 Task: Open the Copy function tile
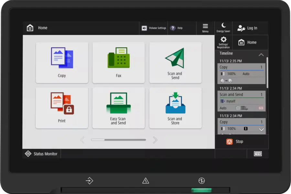[62, 62]
